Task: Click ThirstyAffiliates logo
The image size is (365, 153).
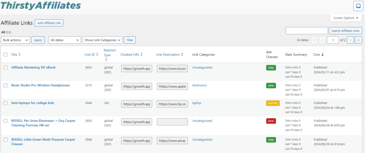Action: click(x=40, y=5)
